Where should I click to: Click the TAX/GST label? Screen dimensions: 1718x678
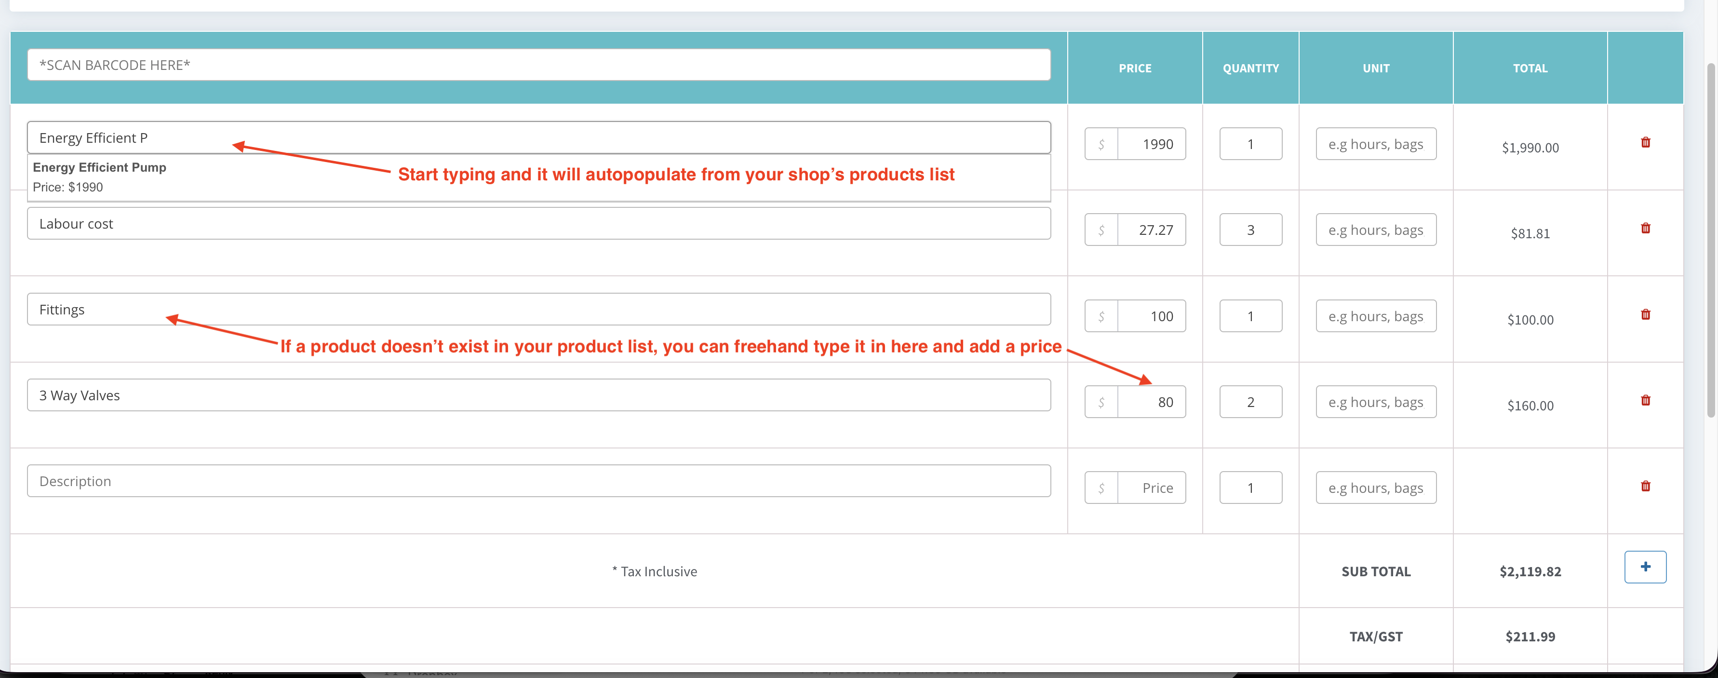[1376, 637]
